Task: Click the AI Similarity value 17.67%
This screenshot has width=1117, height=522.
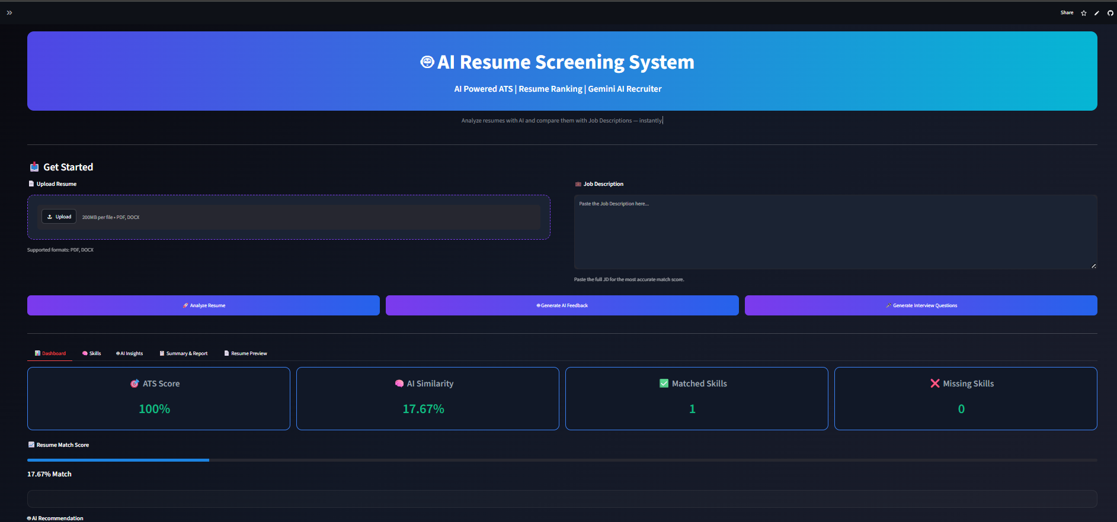Action: click(x=423, y=409)
